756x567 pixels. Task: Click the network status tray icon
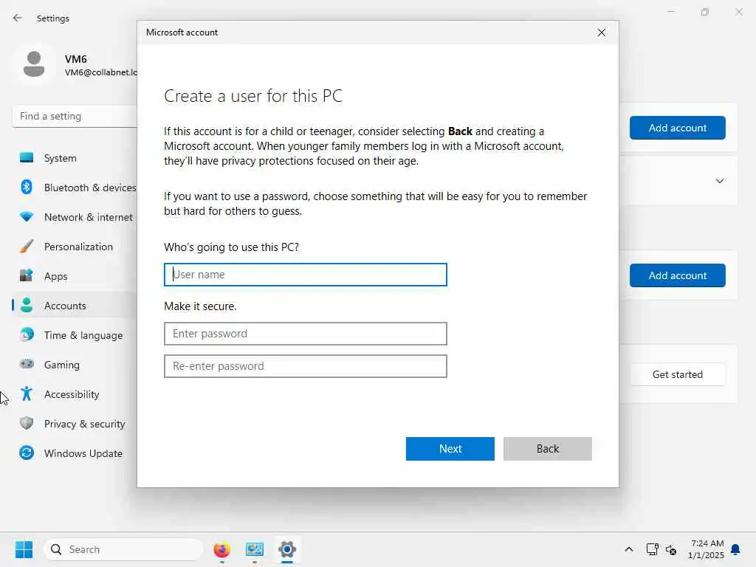(652, 549)
